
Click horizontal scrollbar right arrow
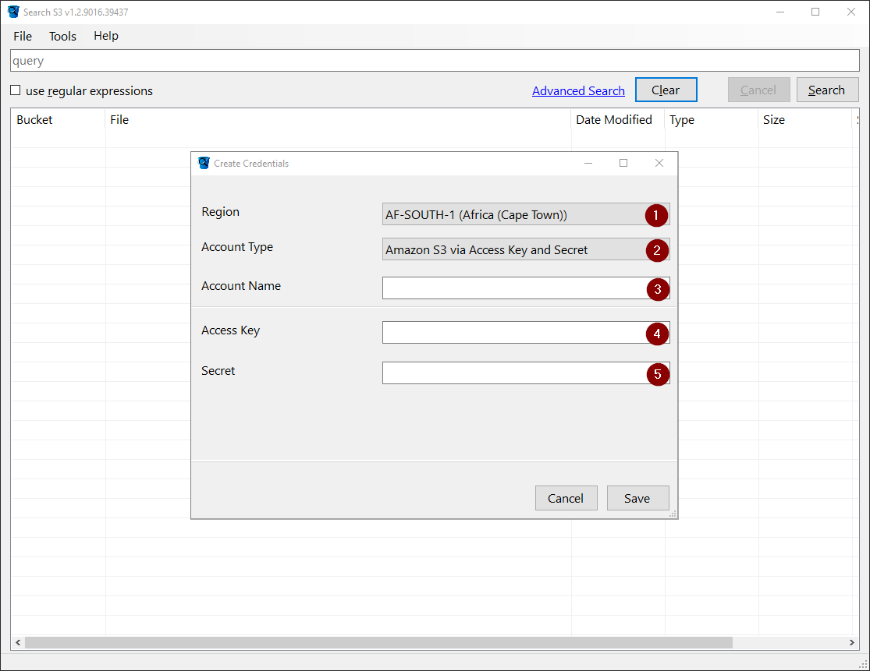pos(852,642)
